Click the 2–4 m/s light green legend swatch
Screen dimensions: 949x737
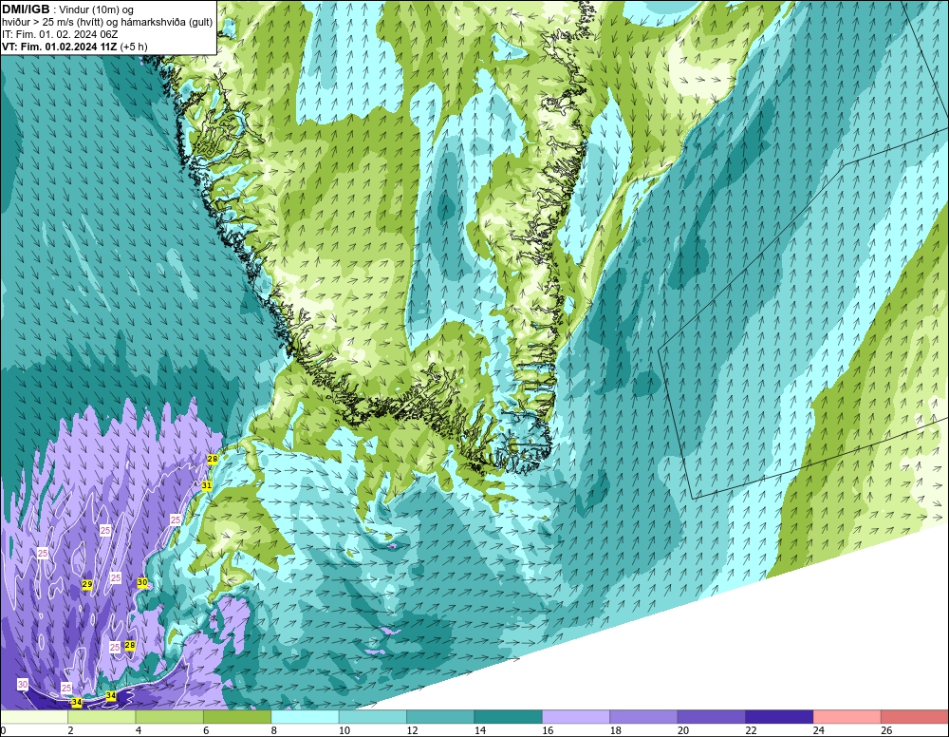[102, 717]
